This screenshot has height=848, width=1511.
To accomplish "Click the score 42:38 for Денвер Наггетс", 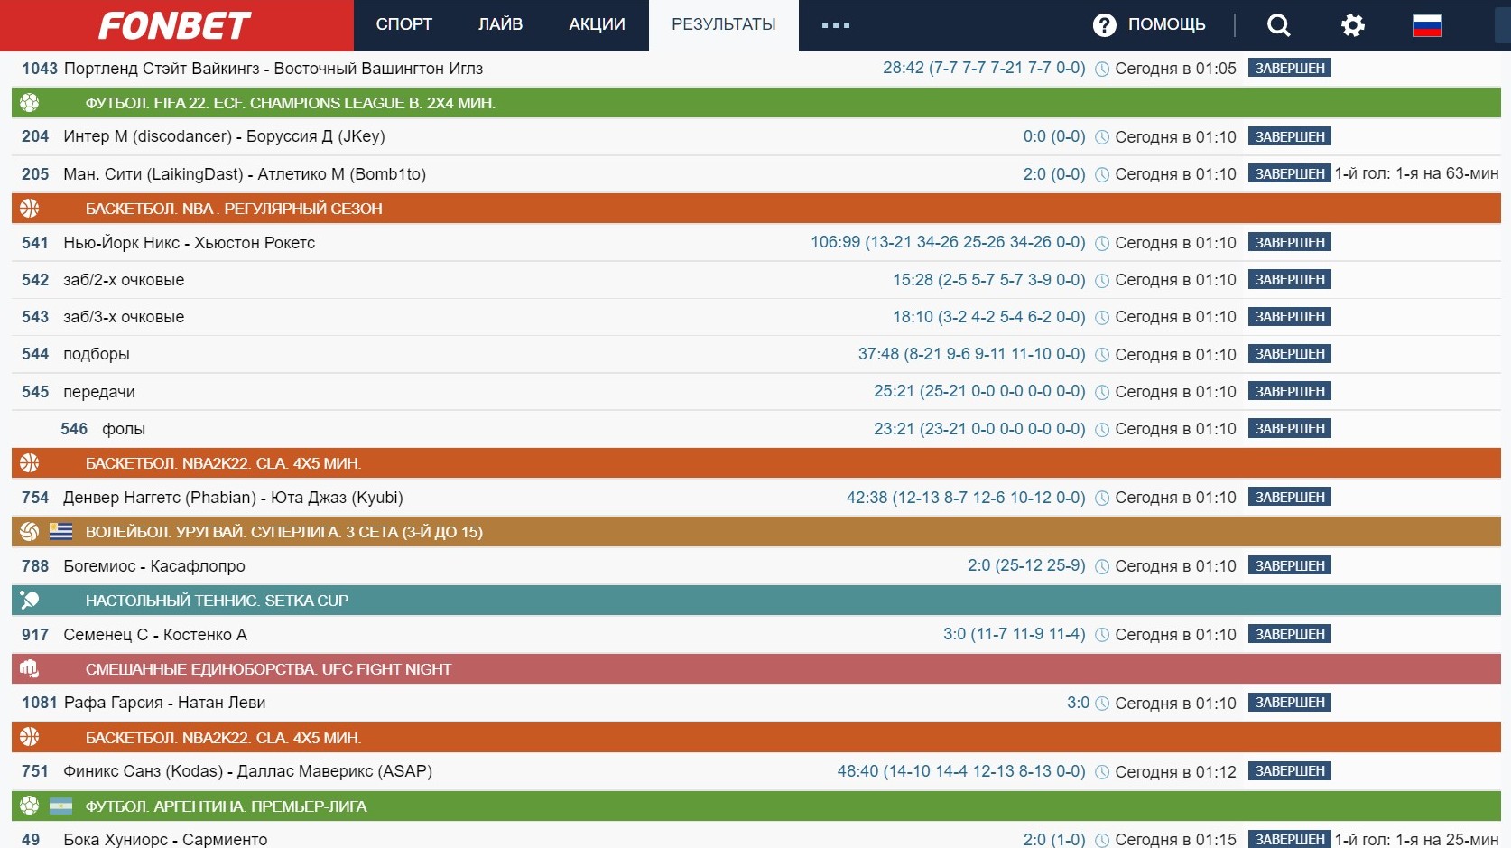I will 966,498.
